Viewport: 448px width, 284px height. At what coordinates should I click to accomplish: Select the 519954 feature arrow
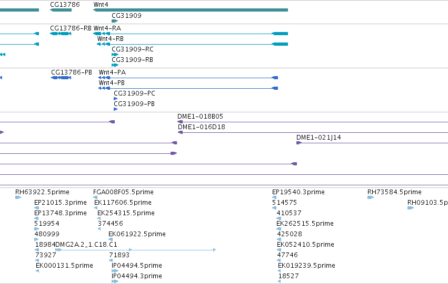(36, 229)
